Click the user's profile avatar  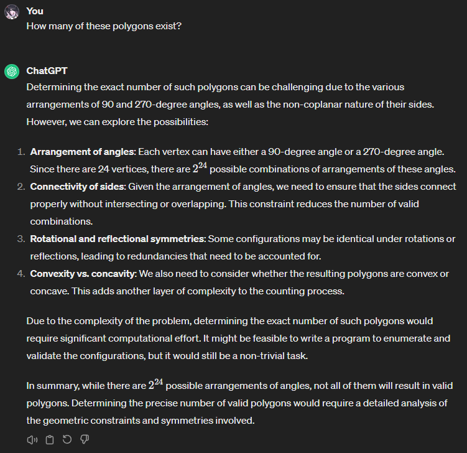coord(11,13)
